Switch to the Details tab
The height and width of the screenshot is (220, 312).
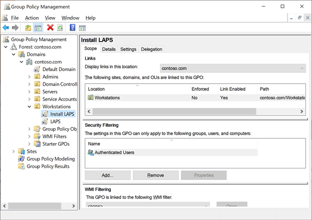[x=109, y=49]
